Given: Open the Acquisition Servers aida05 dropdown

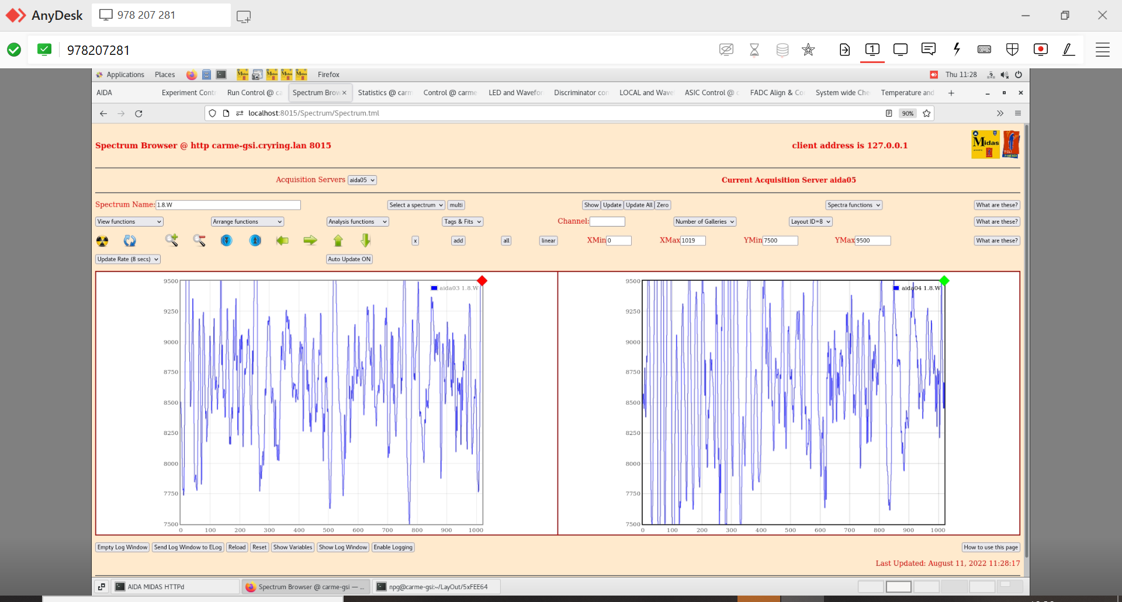Looking at the screenshot, I should [362, 180].
